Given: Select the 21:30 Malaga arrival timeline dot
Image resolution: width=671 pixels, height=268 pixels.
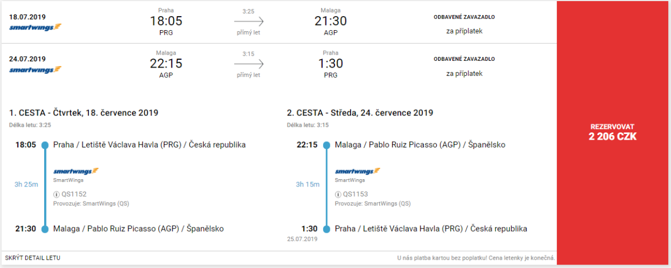Looking at the screenshot, I should (x=45, y=229).
